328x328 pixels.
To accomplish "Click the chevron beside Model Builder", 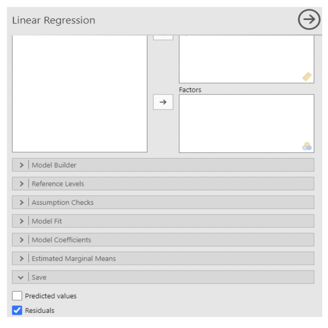I will [21, 165].
